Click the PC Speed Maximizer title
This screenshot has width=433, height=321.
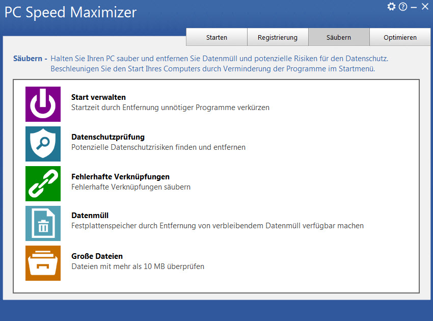point(70,12)
